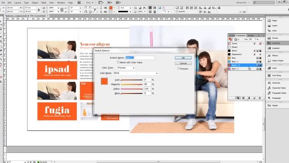This screenshot has height=163, width=289.
Task: Open the Glyphs panel
Action: pyautogui.click(x=275, y=105)
